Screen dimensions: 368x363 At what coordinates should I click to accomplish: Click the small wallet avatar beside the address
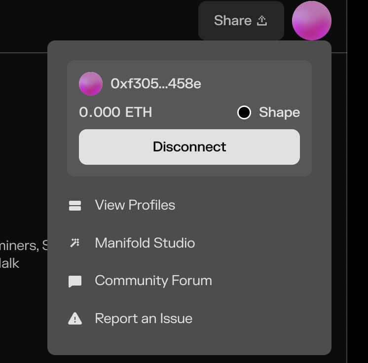click(x=91, y=84)
